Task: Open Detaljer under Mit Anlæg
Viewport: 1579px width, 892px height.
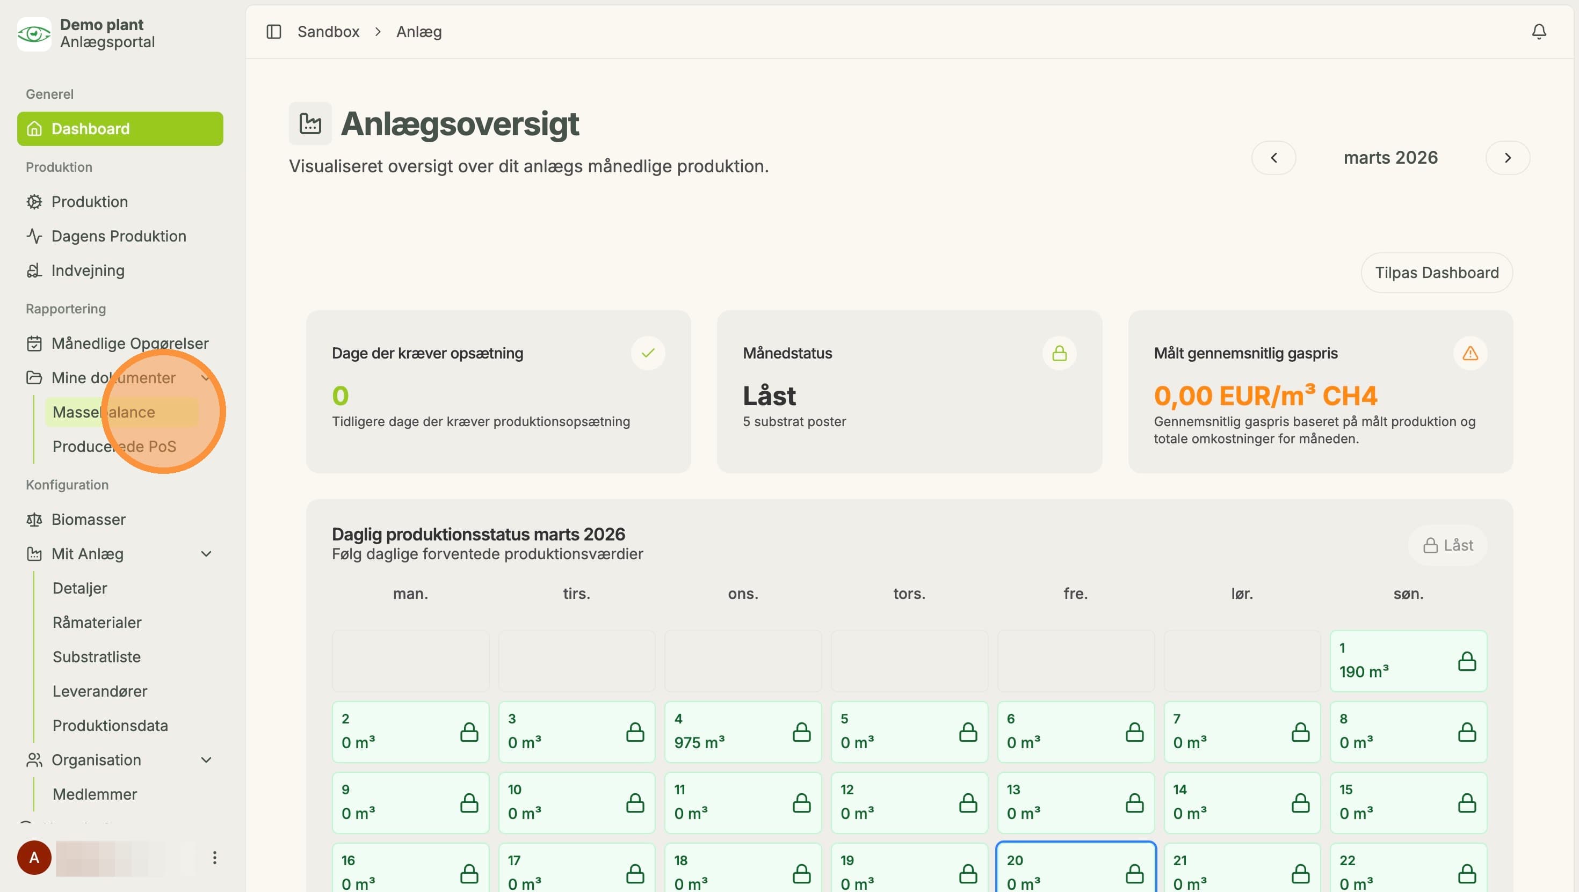Action: click(x=121, y=588)
